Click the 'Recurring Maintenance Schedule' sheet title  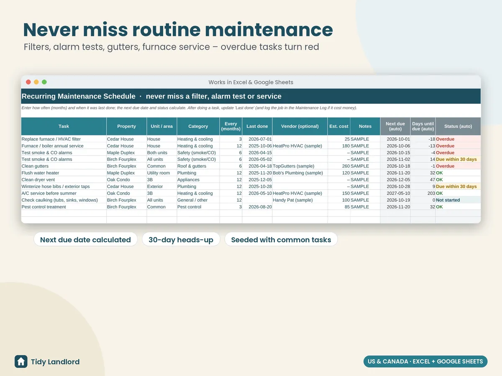pos(78,96)
